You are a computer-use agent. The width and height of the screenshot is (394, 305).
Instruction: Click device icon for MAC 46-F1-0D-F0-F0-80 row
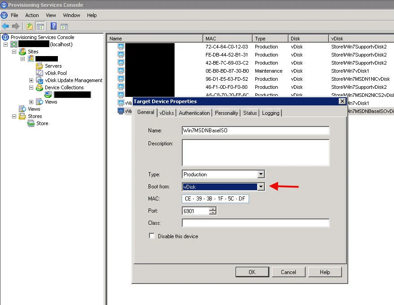(x=121, y=87)
